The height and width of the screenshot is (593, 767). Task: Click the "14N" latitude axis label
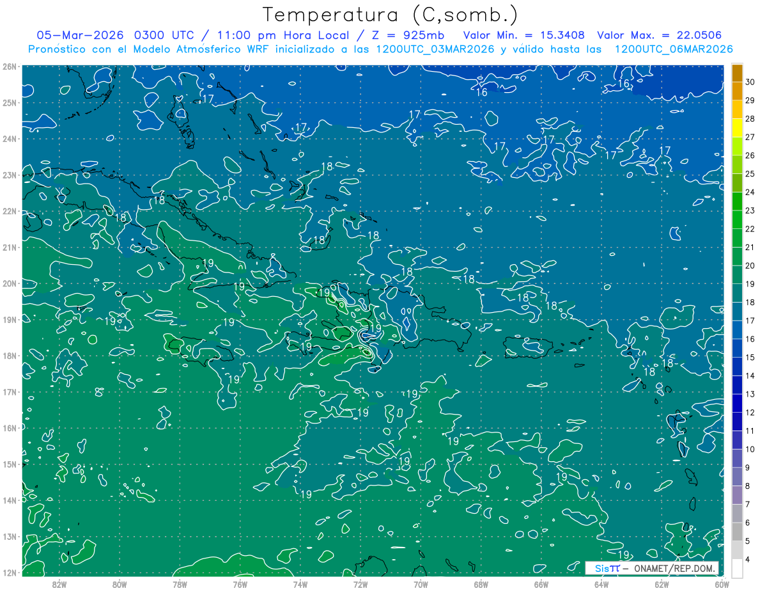[10, 500]
